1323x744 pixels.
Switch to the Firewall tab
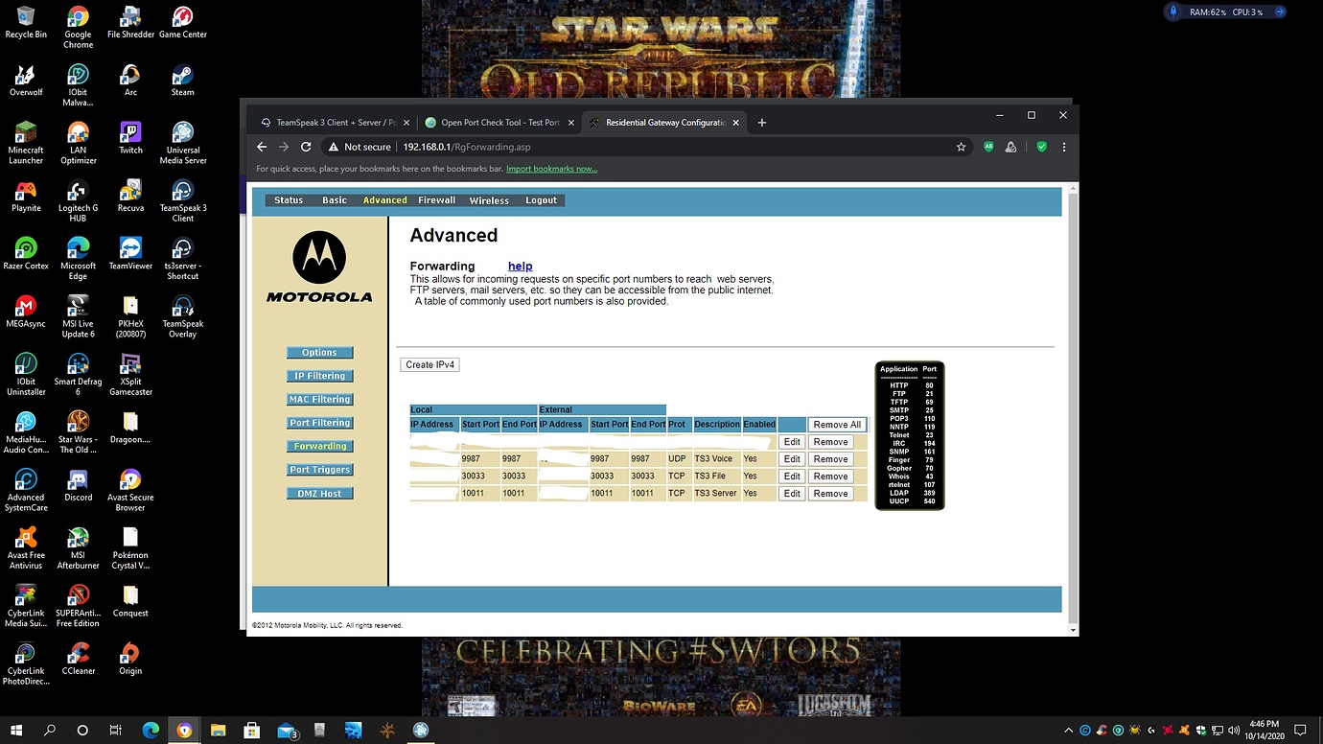tap(436, 200)
